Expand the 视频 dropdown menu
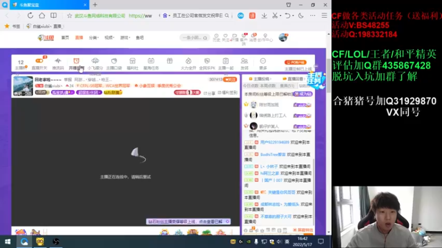The width and height of the screenshot is (442, 248). [x=109, y=37]
